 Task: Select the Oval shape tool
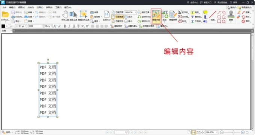point(219,17)
